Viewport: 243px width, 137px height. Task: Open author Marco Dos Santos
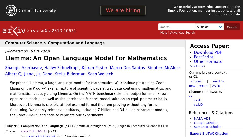(x=127, y=68)
